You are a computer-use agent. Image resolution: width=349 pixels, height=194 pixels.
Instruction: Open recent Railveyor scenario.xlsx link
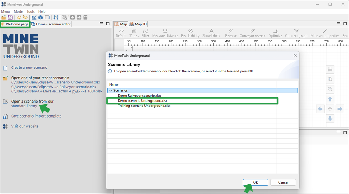[x=54, y=87]
